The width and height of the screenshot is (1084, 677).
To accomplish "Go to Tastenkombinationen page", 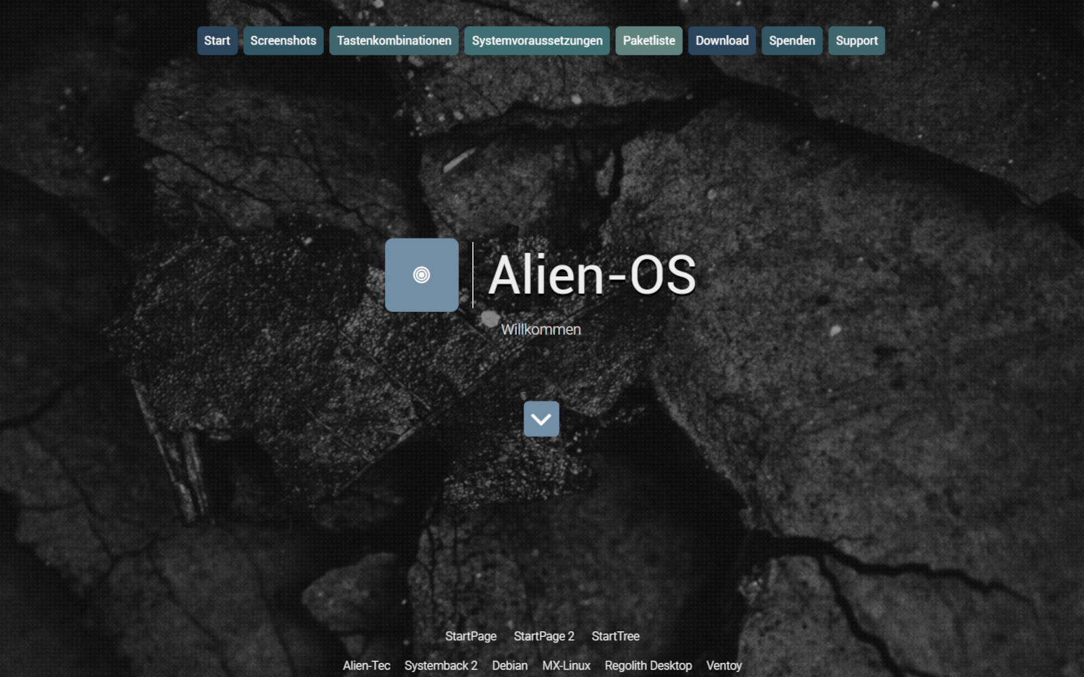I will click(x=394, y=41).
